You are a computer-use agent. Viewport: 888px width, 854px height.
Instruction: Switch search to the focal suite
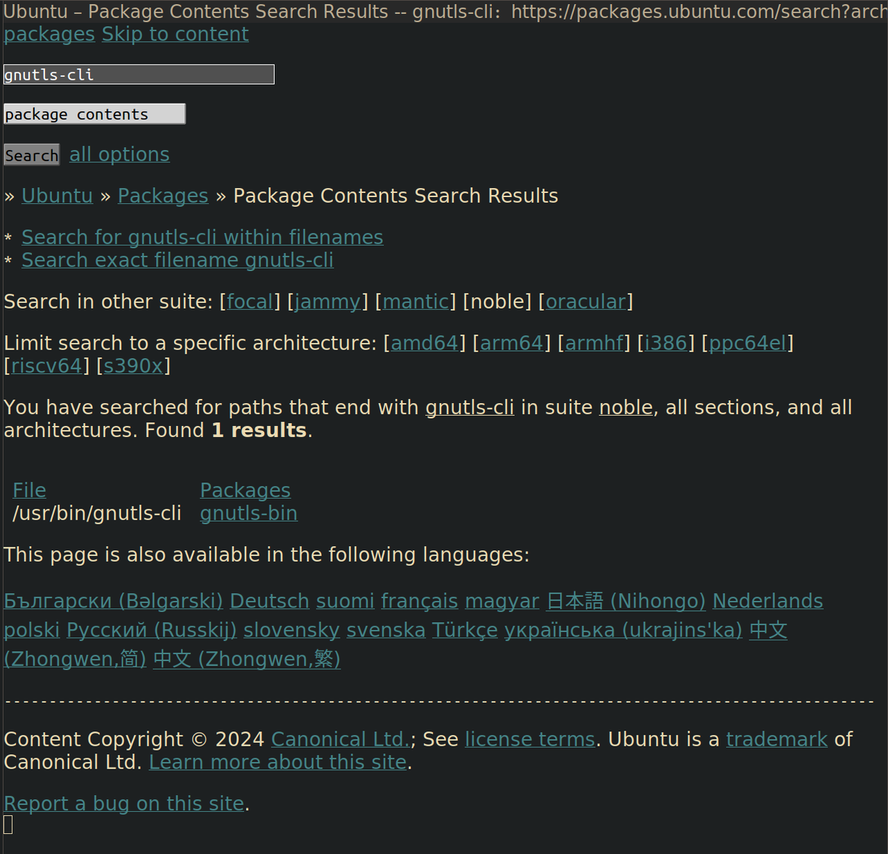click(250, 302)
